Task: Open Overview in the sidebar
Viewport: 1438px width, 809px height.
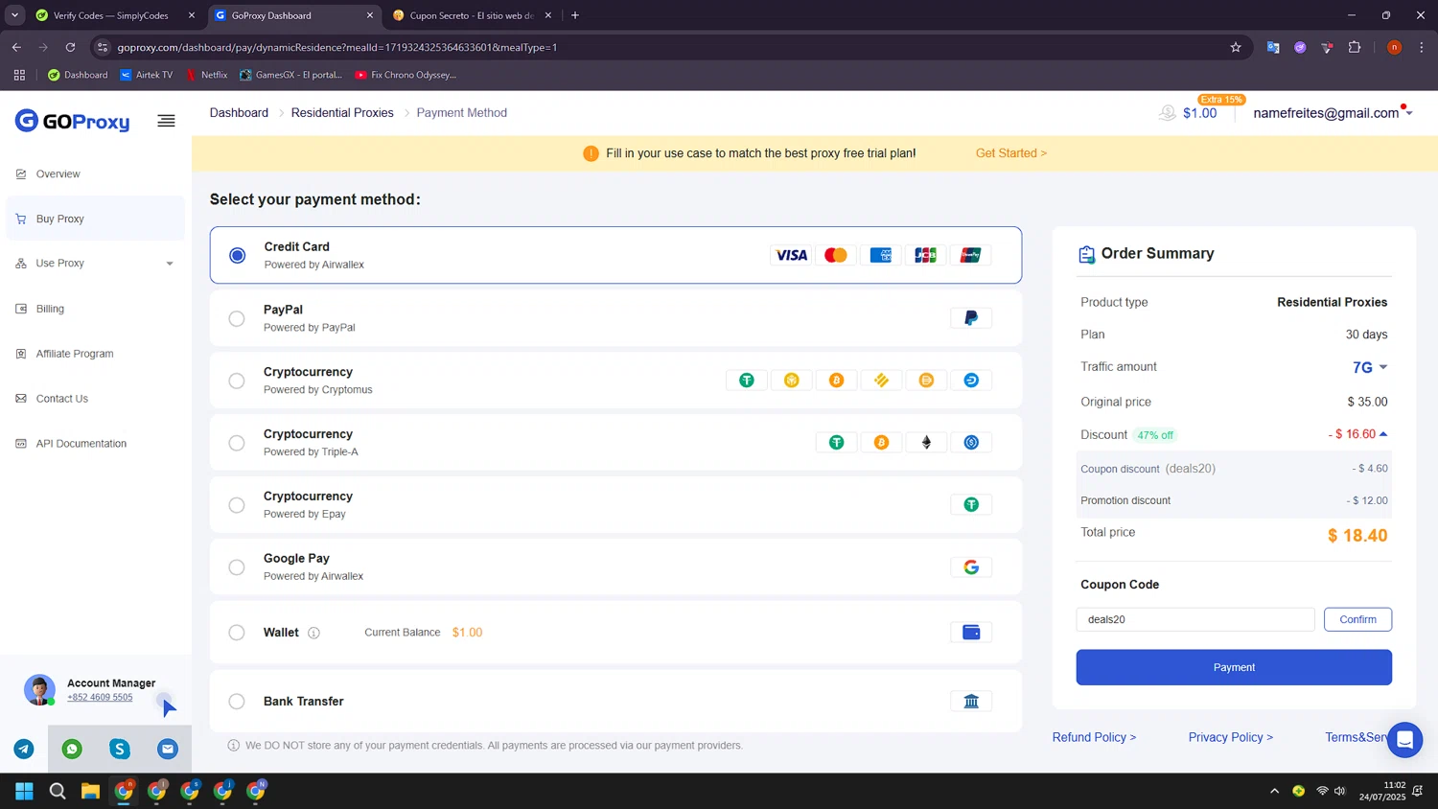Action: click(x=95, y=174)
